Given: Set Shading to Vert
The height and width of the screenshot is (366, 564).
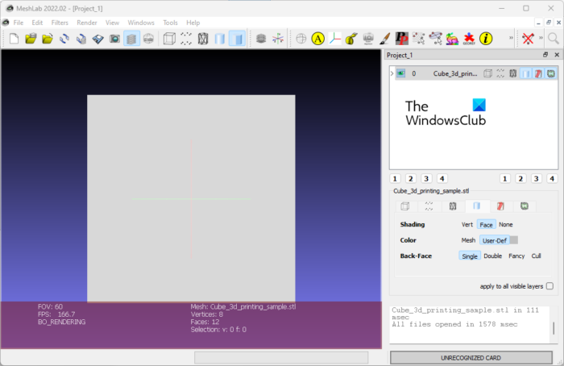Looking at the screenshot, I should point(467,225).
